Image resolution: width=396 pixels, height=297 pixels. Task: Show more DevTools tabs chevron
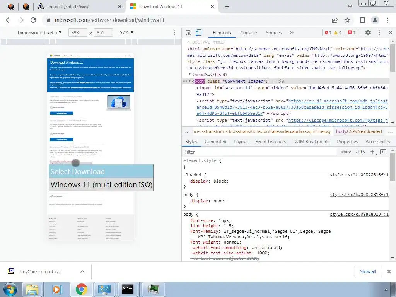pyautogui.click(x=292, y=32)
